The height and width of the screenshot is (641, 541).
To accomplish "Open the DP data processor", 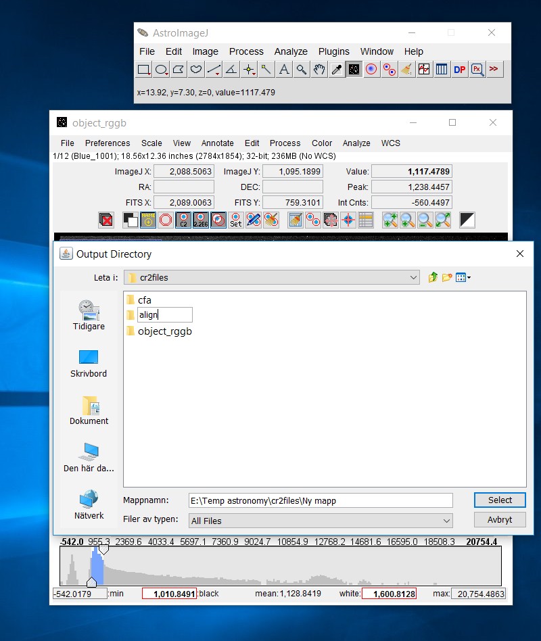I will (459, 70).
